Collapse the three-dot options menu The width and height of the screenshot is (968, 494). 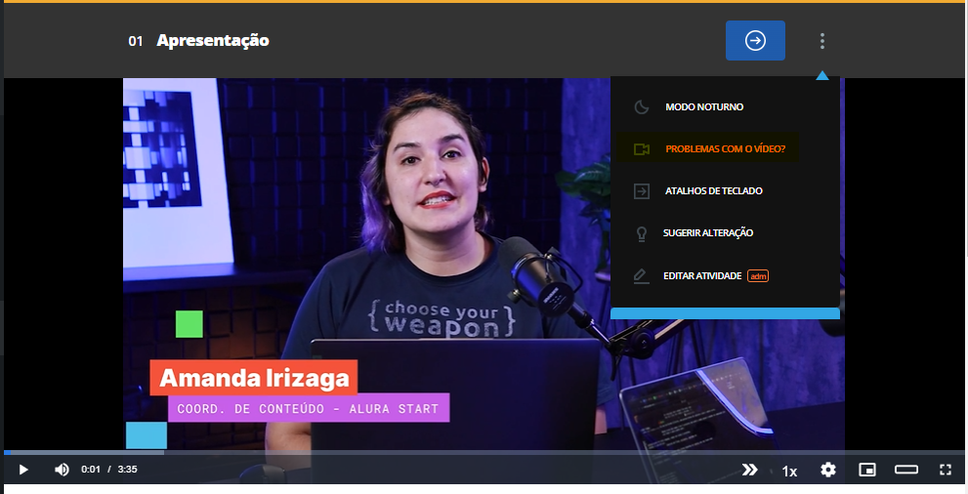click(822, 41)
